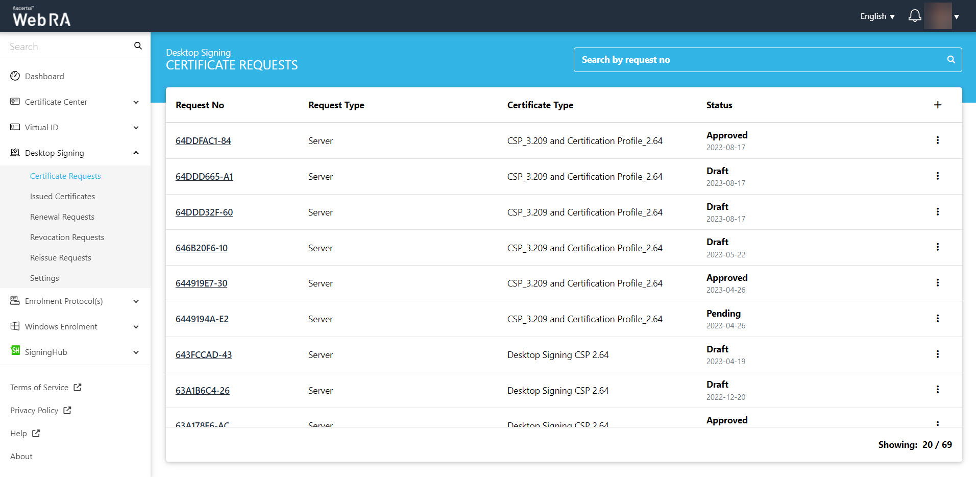
Task: Focus the Search by request no field
Action: 761,60
